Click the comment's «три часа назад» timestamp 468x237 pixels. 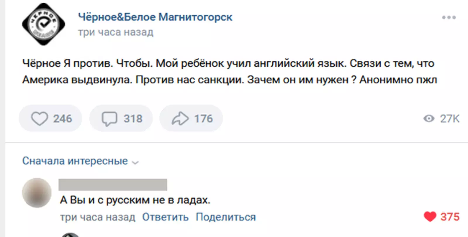point(98,217)
